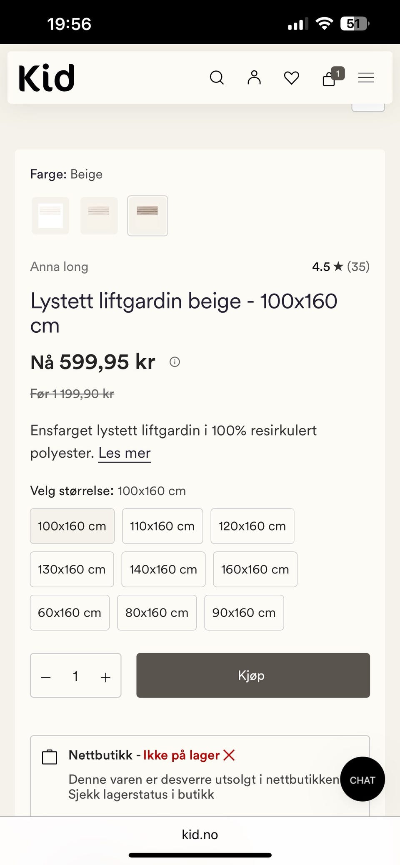Viewport: 400px width, 865px height.
Task: Open the 4.5 star rating reviews
Action: tap(341, 267)
